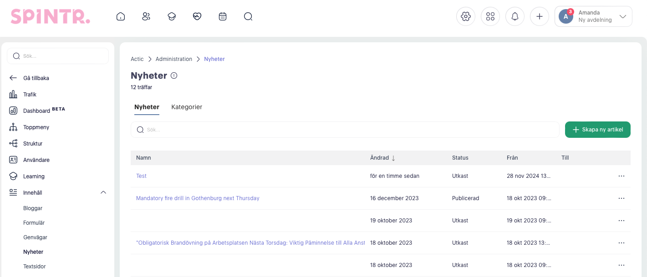Open the graduation cap learning icon in top bar

tap(172, 17)
